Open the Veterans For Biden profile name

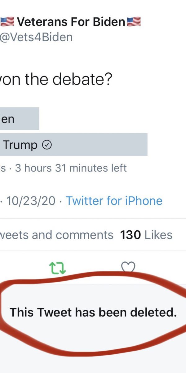tap(71, 22)
